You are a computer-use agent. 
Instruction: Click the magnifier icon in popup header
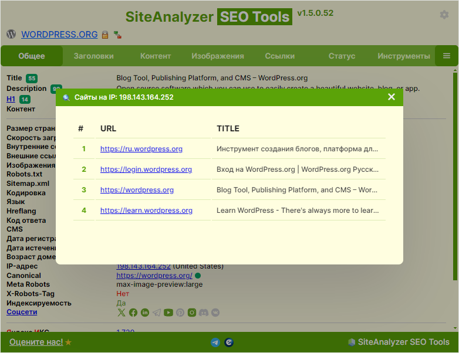66,97
